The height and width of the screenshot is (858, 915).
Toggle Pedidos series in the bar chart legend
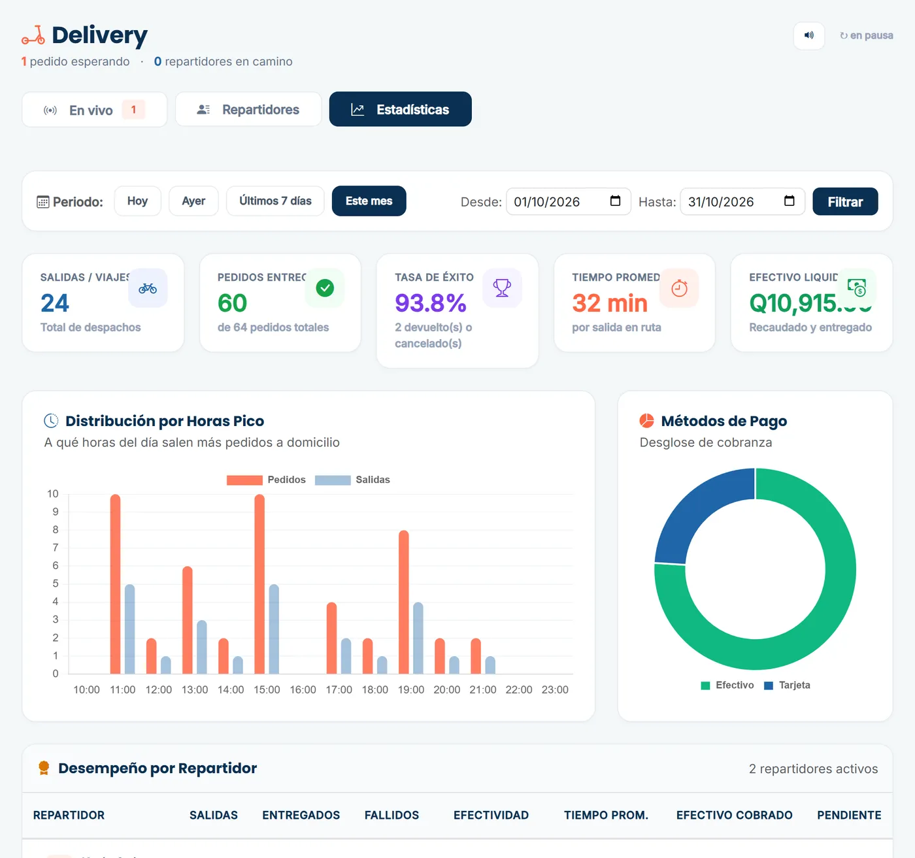tap(266, 480)
